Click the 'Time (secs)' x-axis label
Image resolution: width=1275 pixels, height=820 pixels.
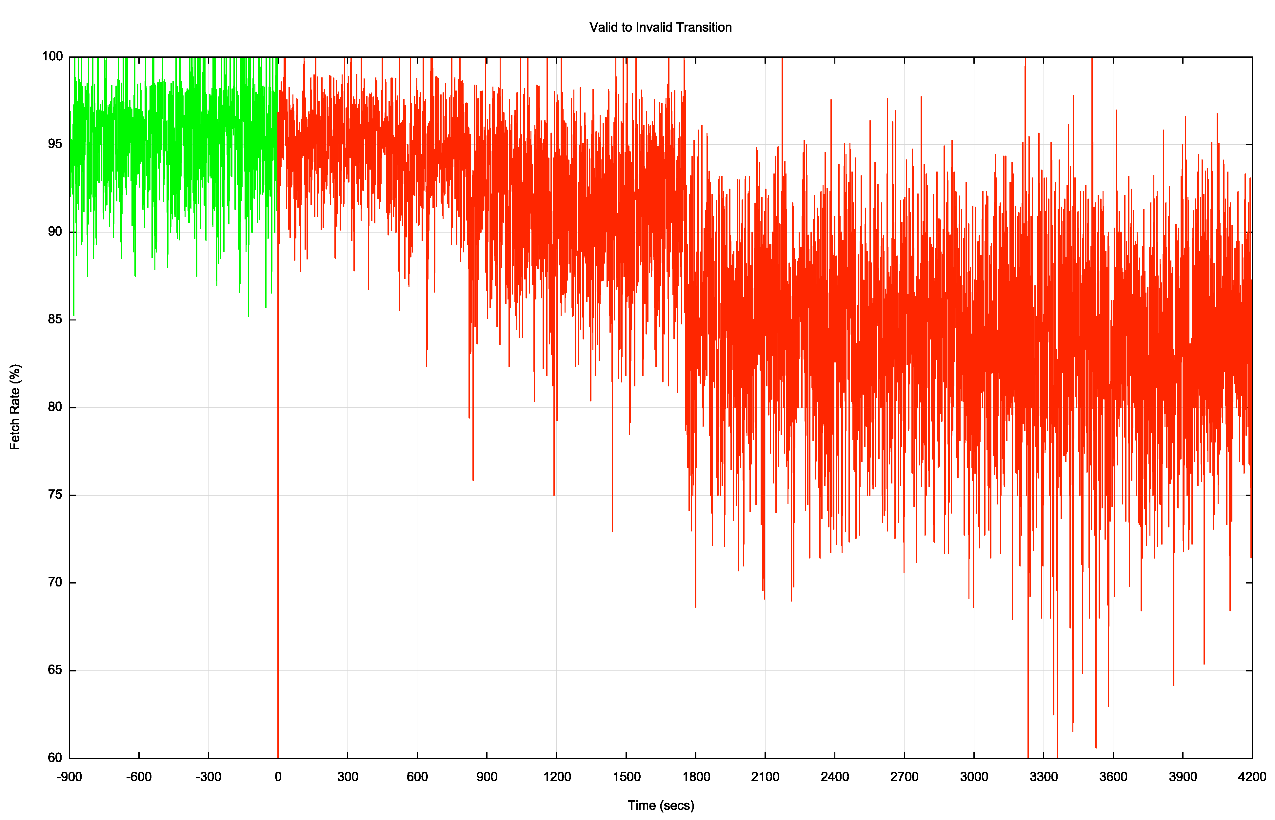[660, 805]
